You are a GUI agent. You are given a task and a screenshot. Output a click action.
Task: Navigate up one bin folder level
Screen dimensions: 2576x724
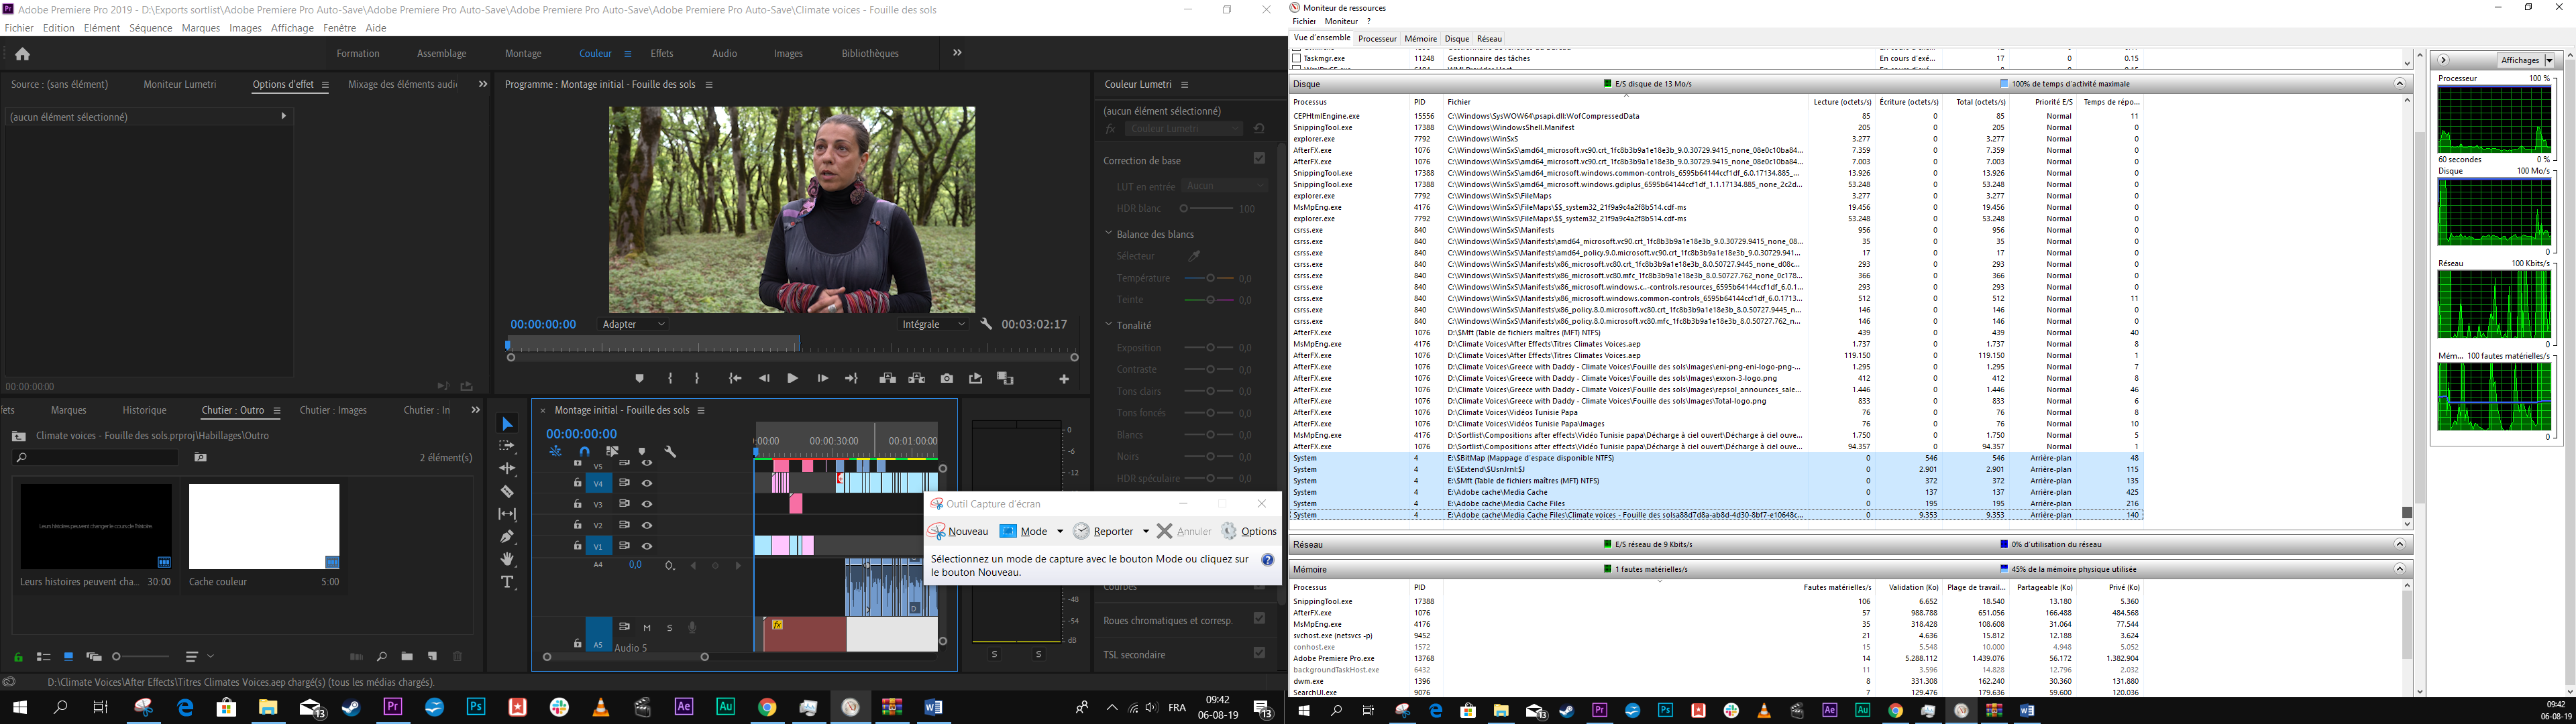click(x=18, y=436)
